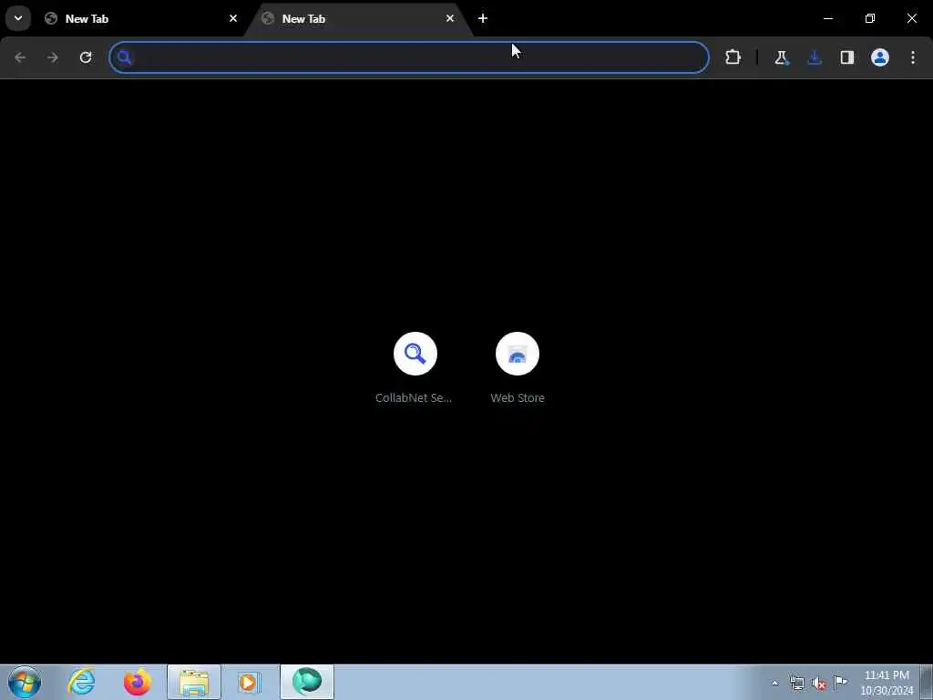Open the profile avatar menu
933x700 pixels.
coord(880,57)
